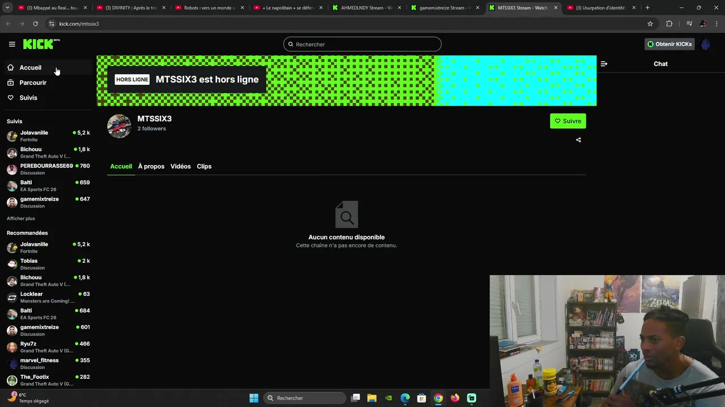Open Microsoft Edge from the taskbar
725x407 pixels.
point(405,398)
